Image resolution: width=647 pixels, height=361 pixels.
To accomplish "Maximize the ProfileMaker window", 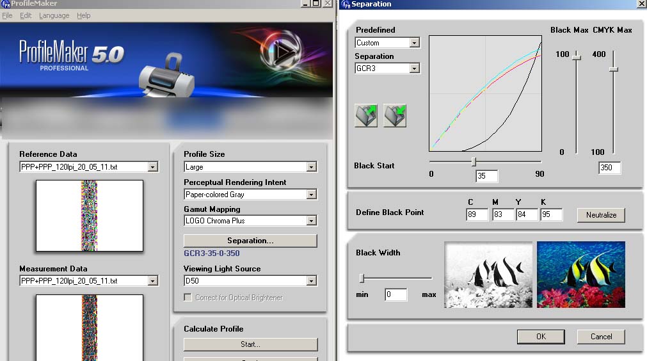I will (316, 3).
